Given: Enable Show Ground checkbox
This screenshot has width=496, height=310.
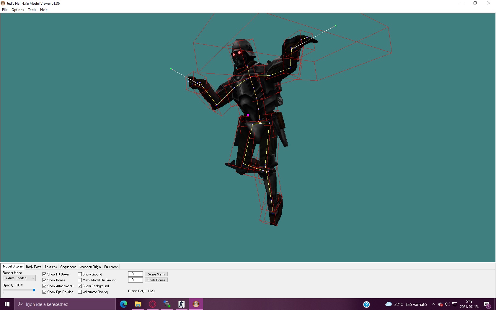Looking at the screenshot, I should coord(80,274).
